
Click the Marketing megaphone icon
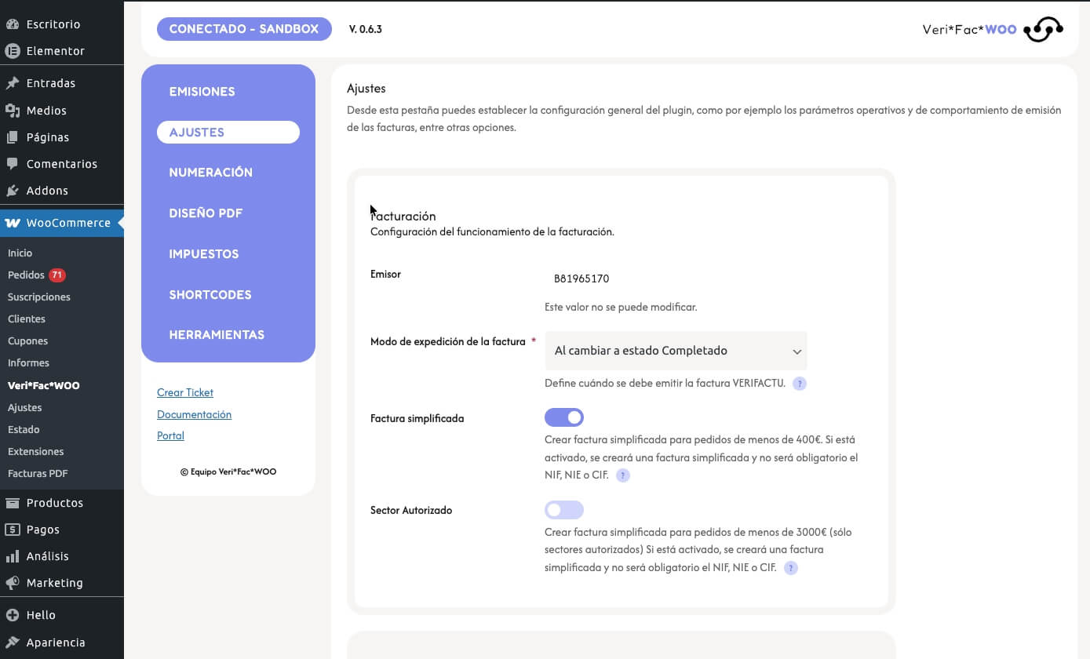tap(13, 583)
